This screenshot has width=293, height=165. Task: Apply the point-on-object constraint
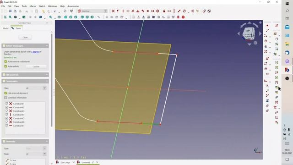tap(118, 11)
